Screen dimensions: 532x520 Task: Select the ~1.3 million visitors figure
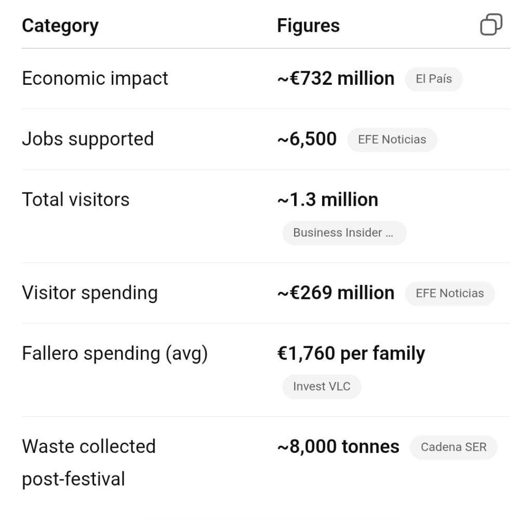(x=328, y=200)
